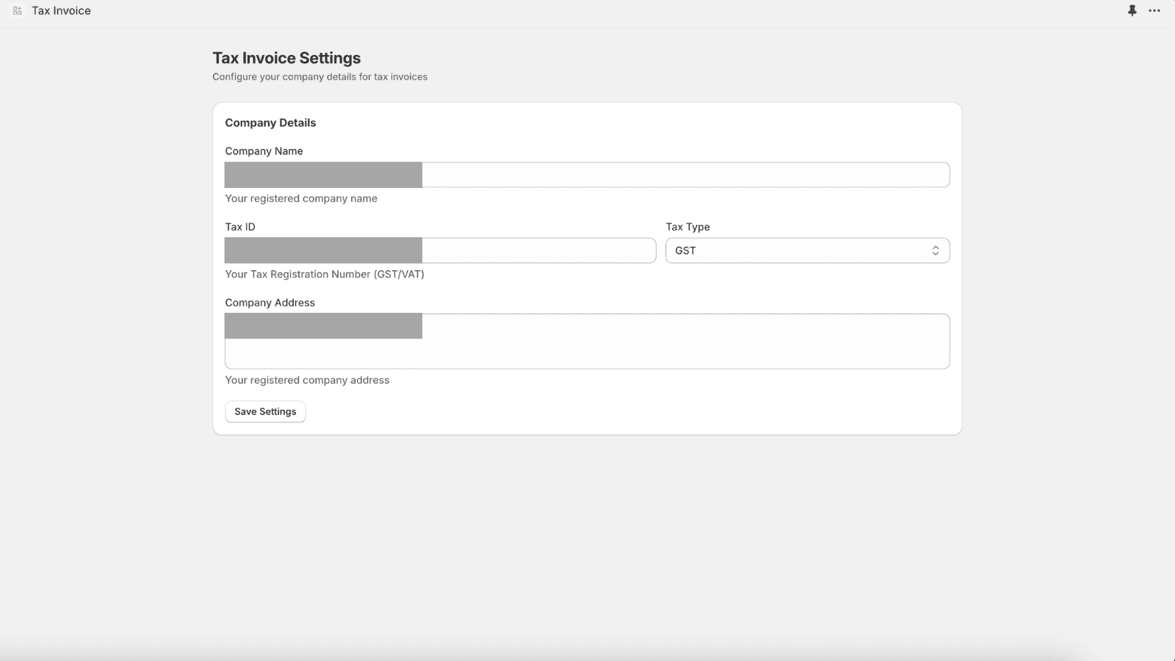This screenshot has width=1175, height=661.
Task: Click the app grid icon beside Tax Invoice
Action: (18, 11)
